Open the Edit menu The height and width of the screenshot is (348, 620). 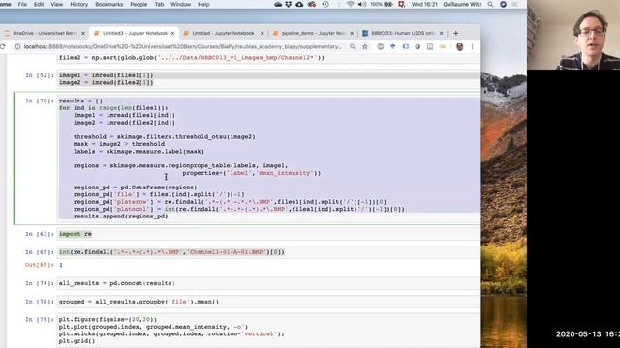(39, 4)
